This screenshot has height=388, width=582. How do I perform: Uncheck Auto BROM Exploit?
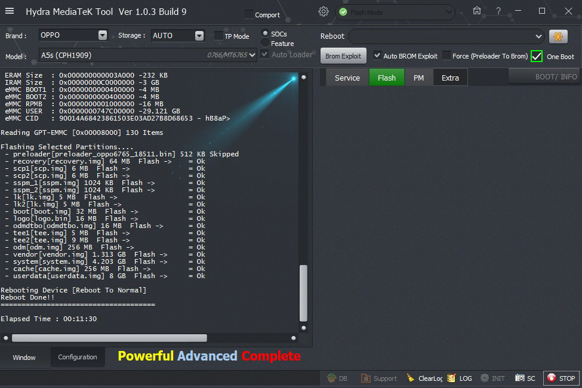(377, 56)
